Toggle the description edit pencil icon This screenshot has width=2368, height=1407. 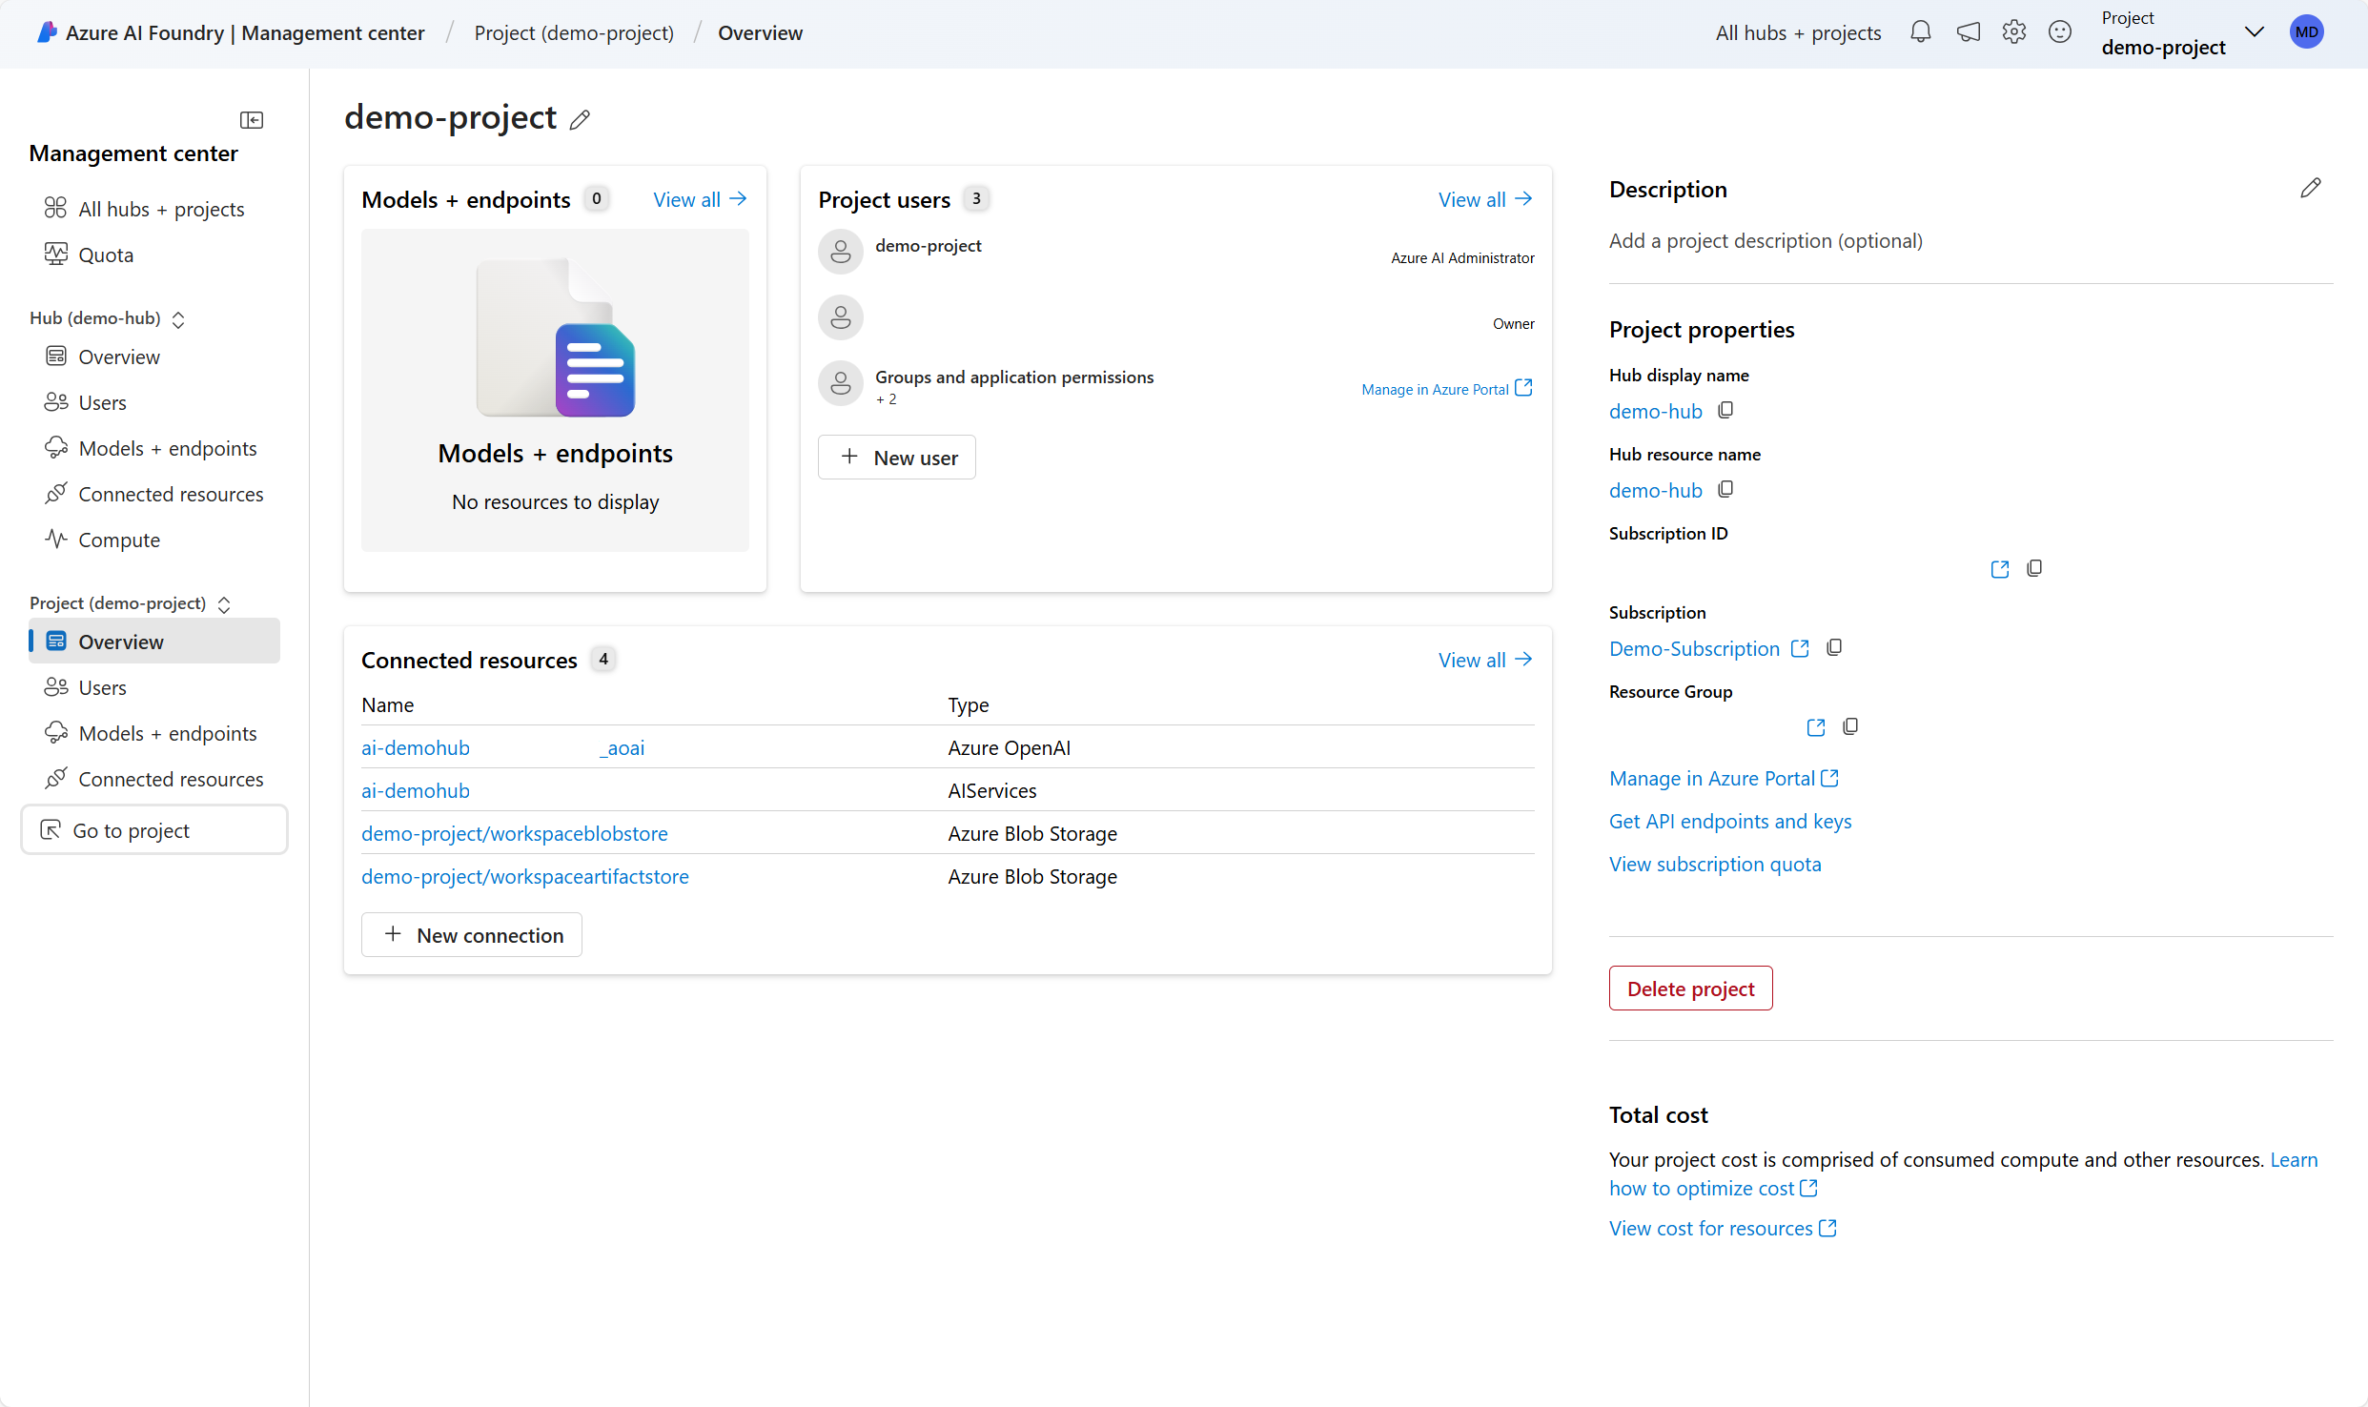click(x=2311, y=188)
